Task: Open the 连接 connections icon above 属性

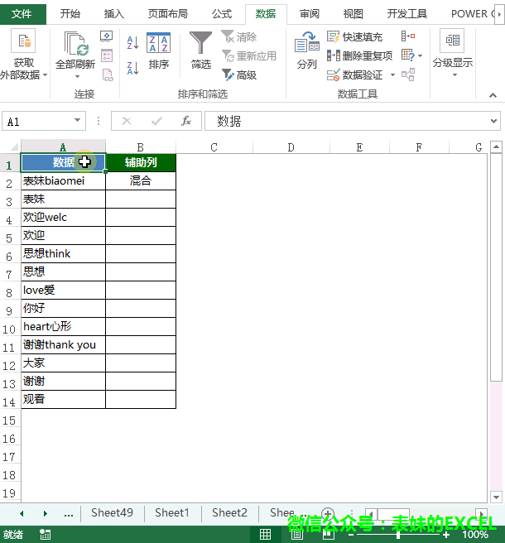Action: click(x=106, y=36)
